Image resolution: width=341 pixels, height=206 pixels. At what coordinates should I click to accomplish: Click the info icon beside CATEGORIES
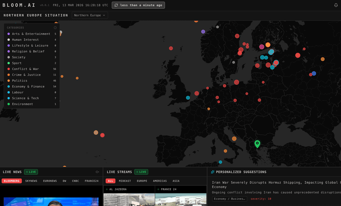(55, 28)
